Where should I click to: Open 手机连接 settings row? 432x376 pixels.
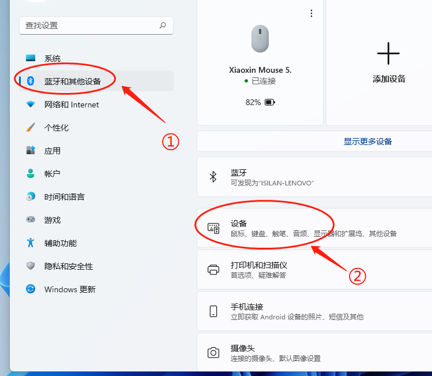(314, 311)
